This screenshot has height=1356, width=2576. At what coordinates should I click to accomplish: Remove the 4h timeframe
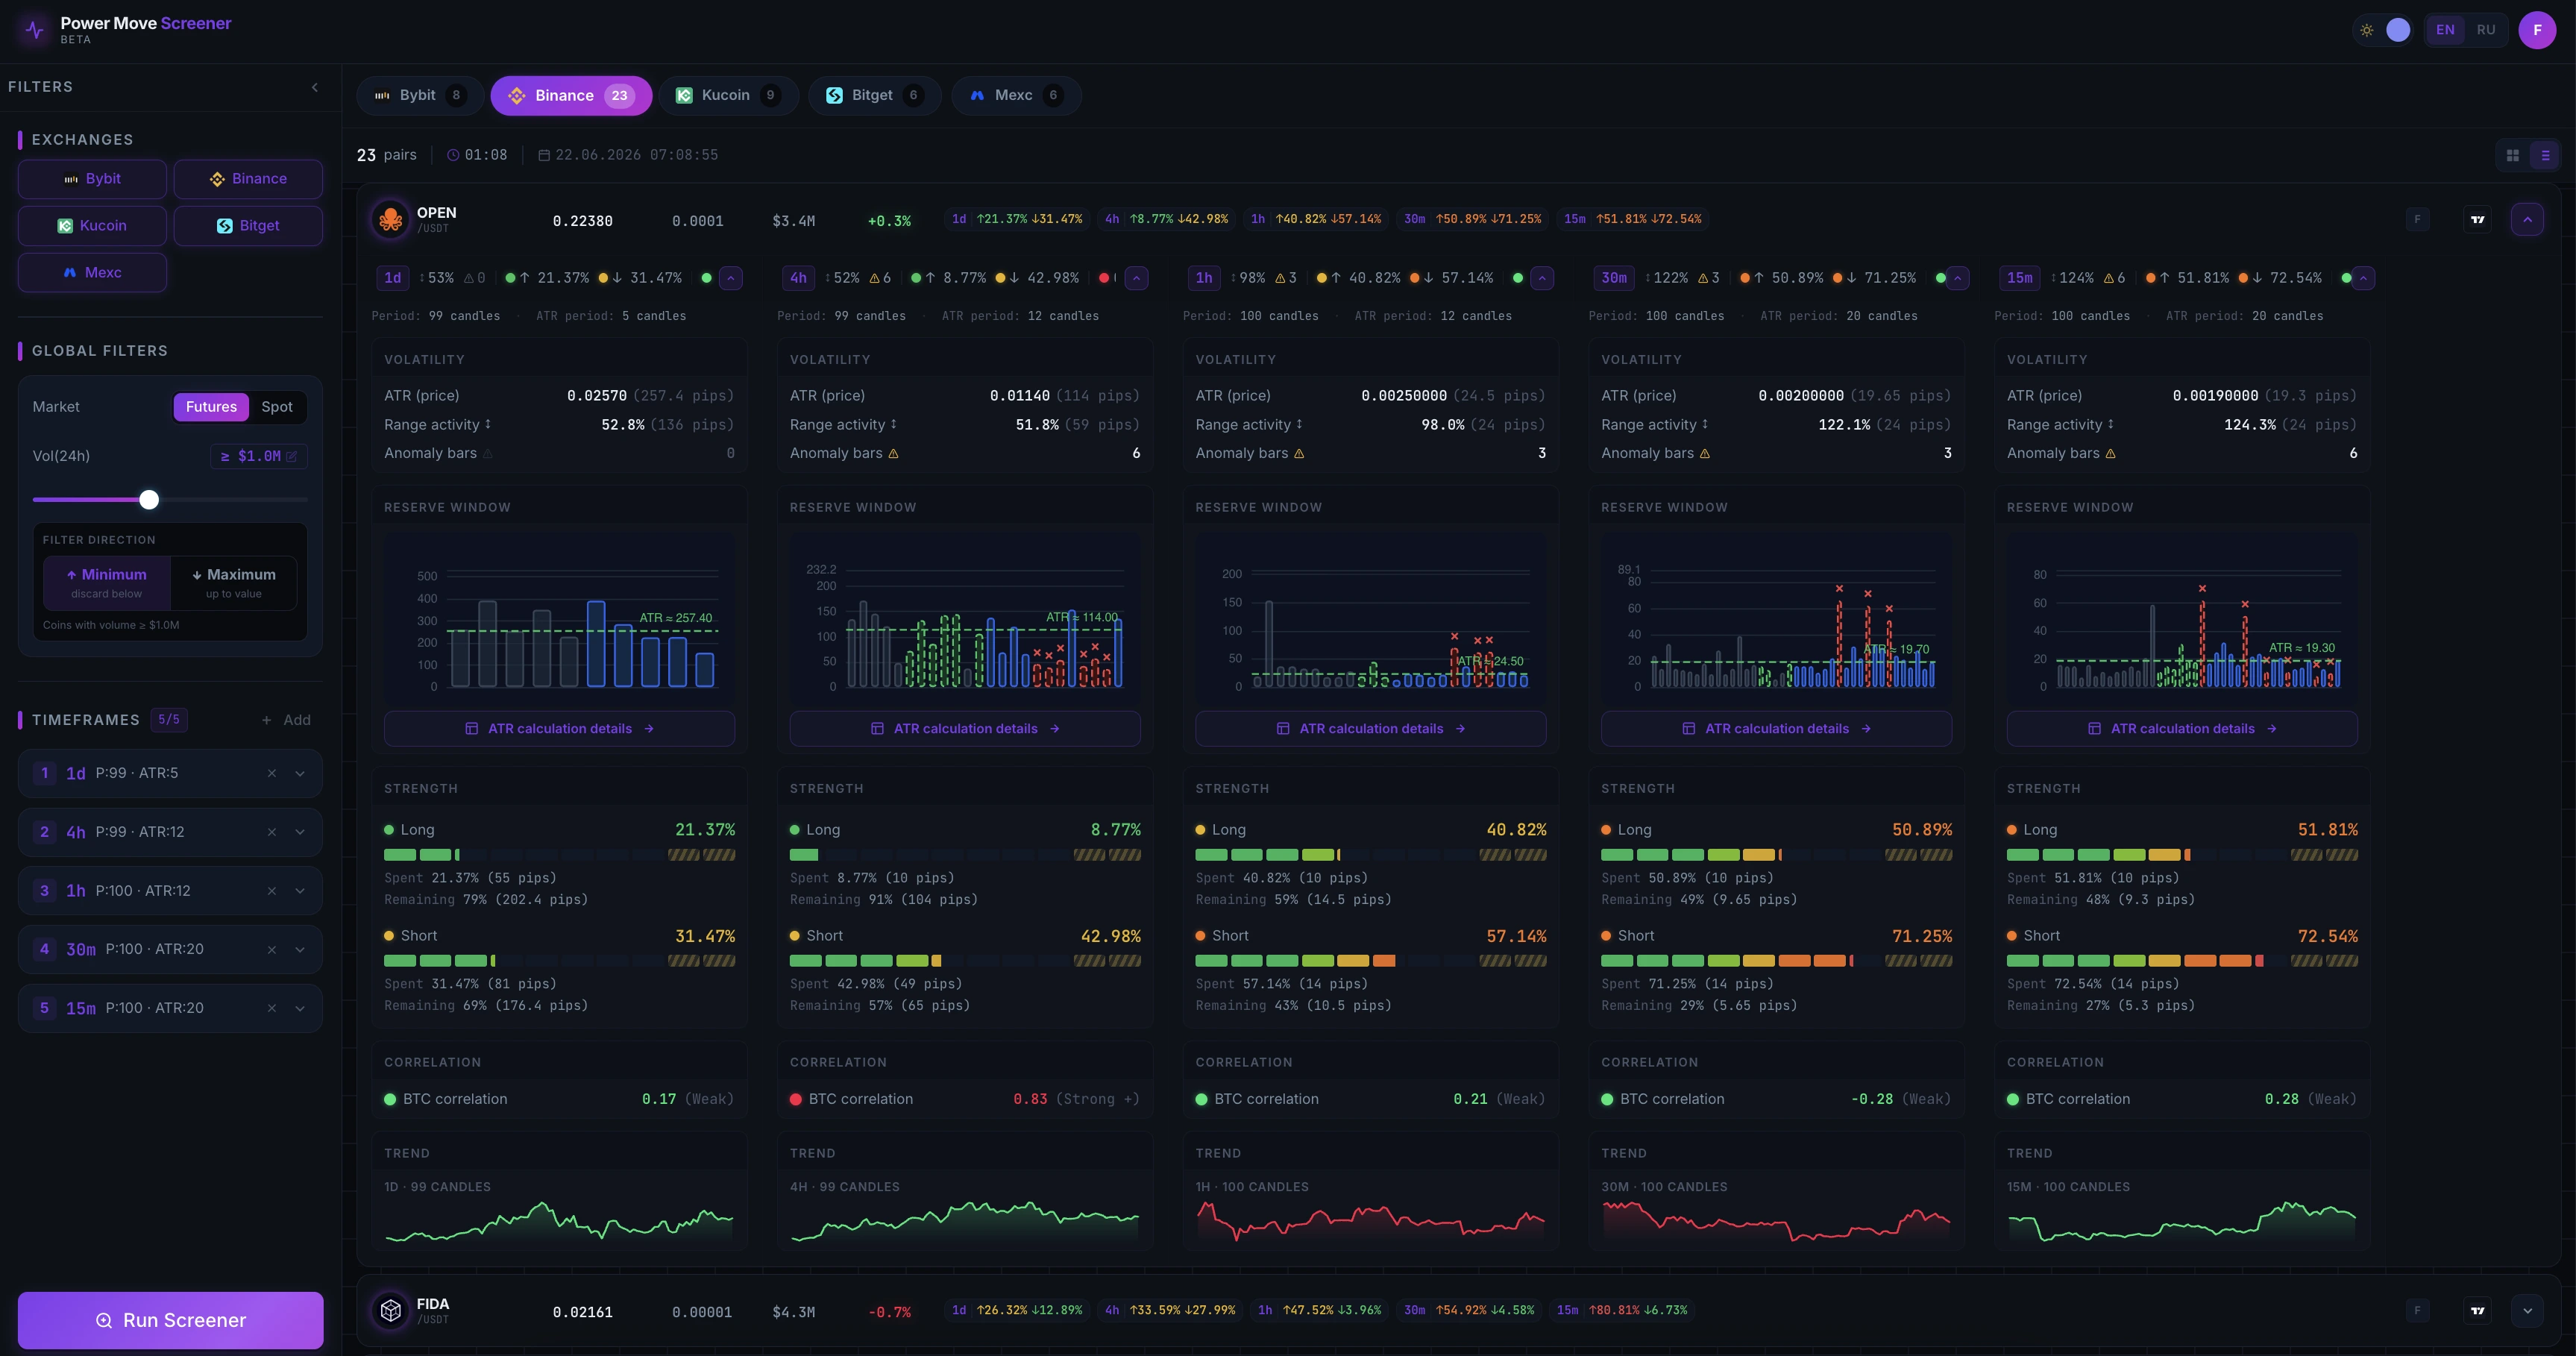271,832
